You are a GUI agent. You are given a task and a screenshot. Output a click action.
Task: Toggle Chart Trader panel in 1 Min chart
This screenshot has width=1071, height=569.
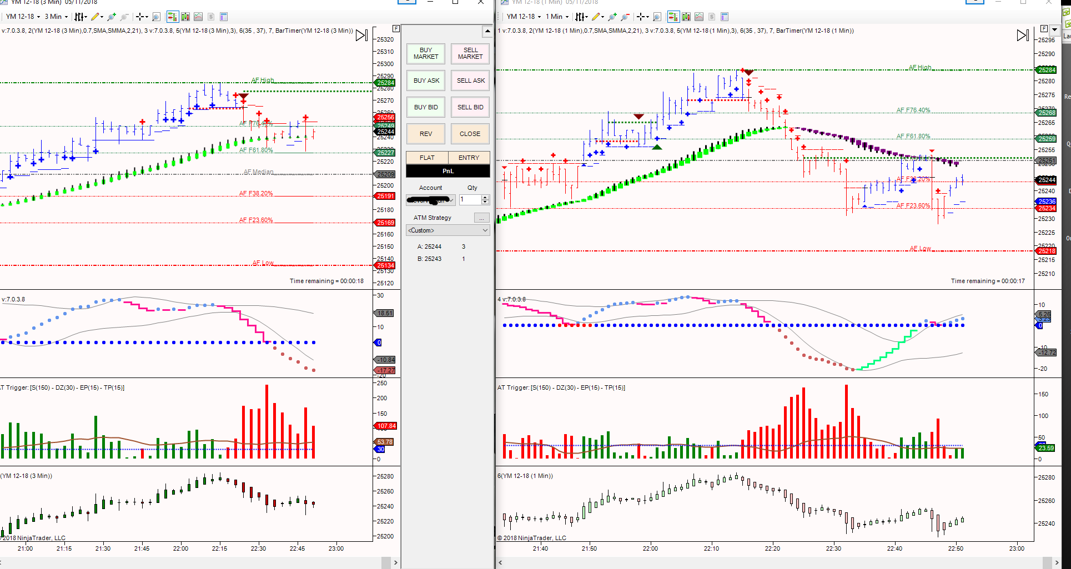tap(673, 17)
